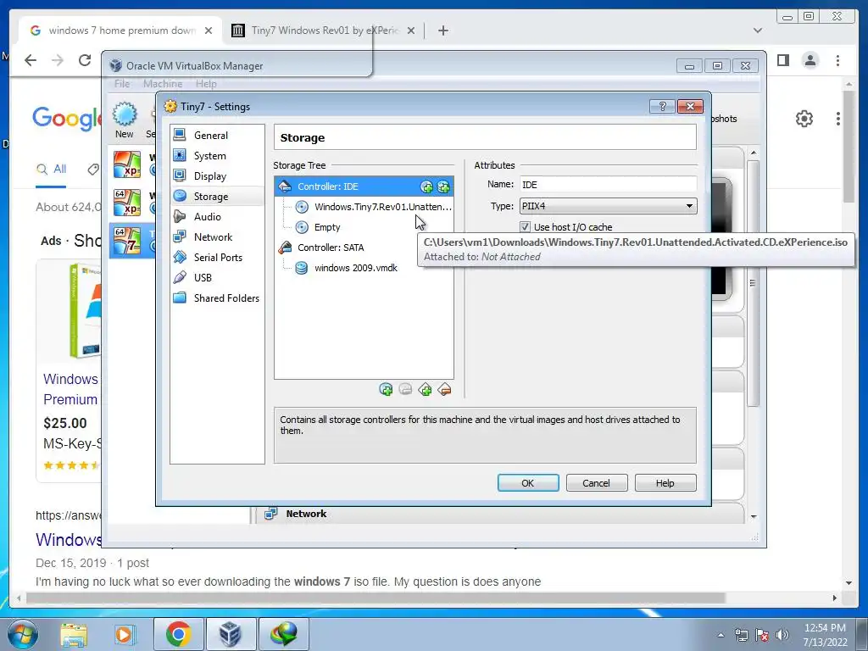The image size is (868, 651).
Task: Open a new Chrome tab
Action: (442, 31)
